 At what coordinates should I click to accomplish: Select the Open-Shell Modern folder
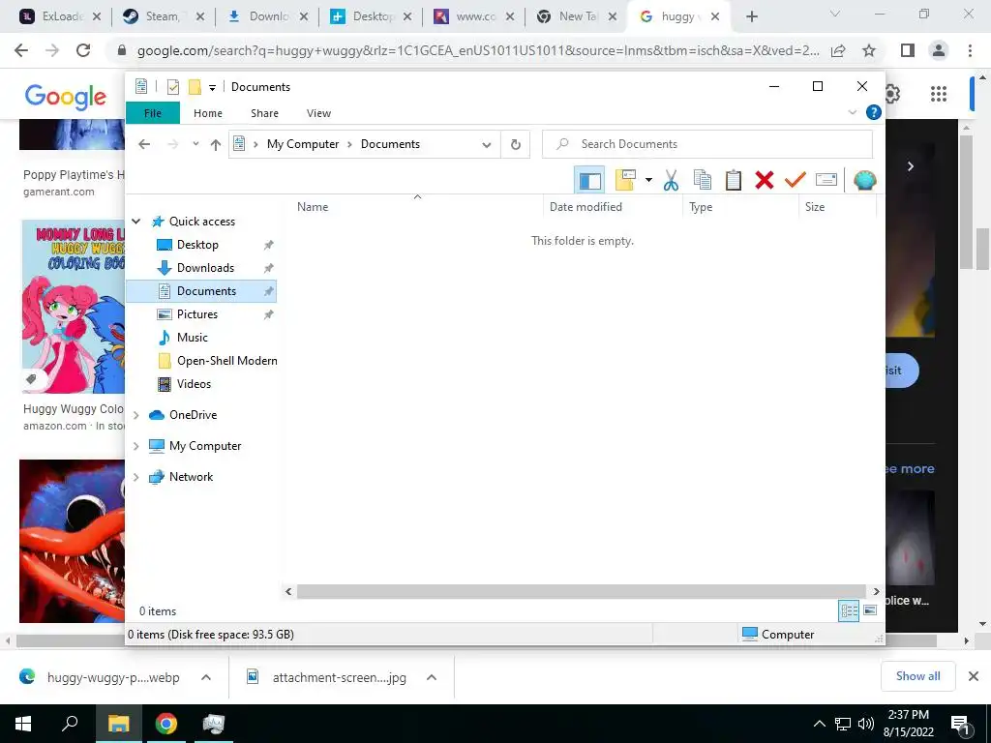(226, 361)
